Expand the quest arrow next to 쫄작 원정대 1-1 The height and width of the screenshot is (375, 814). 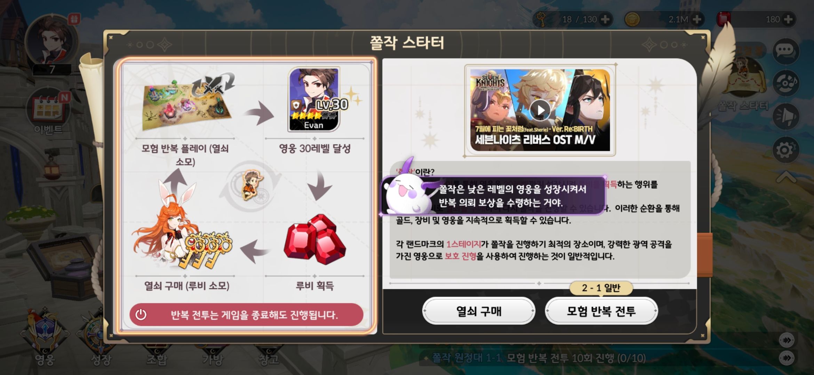(787, 358)
